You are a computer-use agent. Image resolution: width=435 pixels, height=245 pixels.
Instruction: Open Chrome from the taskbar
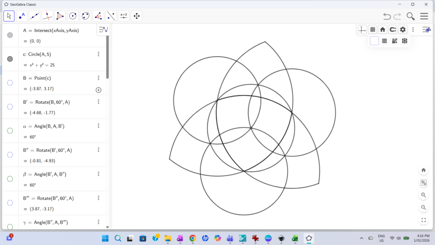point(192,238)
